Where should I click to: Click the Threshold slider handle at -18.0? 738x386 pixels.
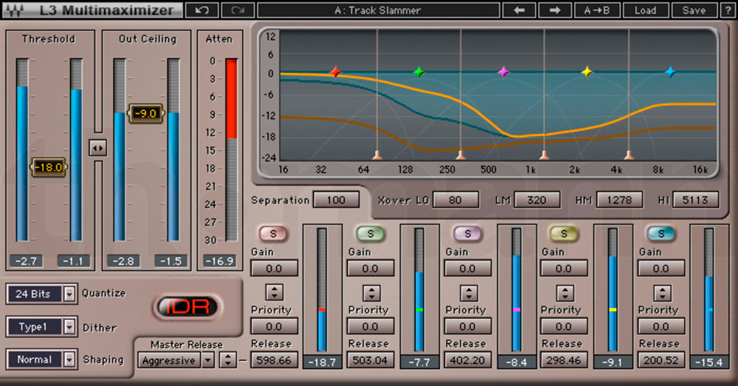[48, 166]
